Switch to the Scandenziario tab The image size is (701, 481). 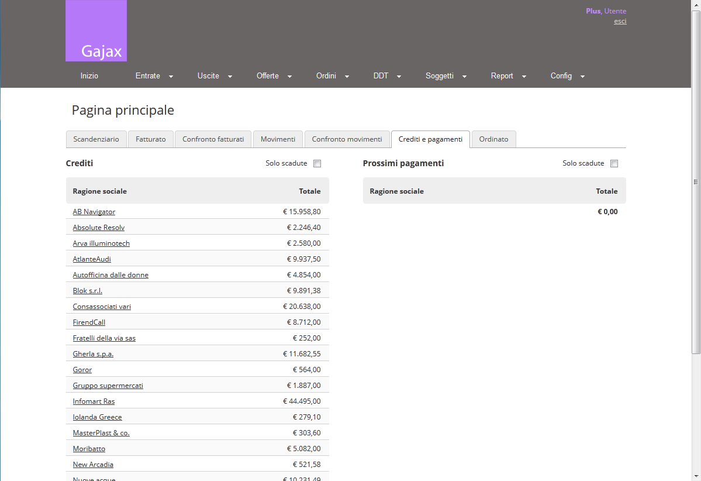96,139
